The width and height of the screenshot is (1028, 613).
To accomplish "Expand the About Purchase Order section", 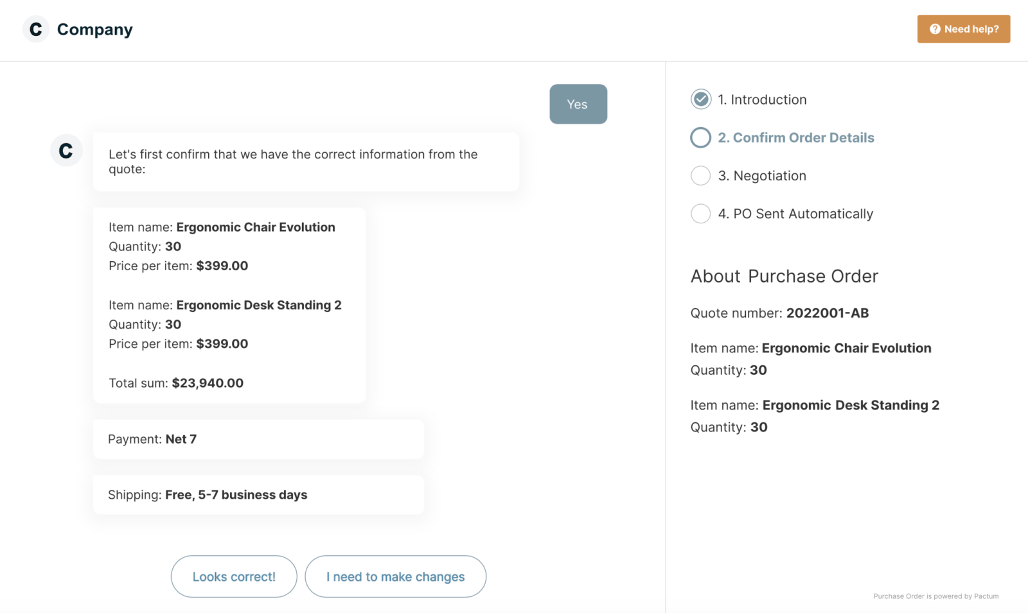I will 784,276.
